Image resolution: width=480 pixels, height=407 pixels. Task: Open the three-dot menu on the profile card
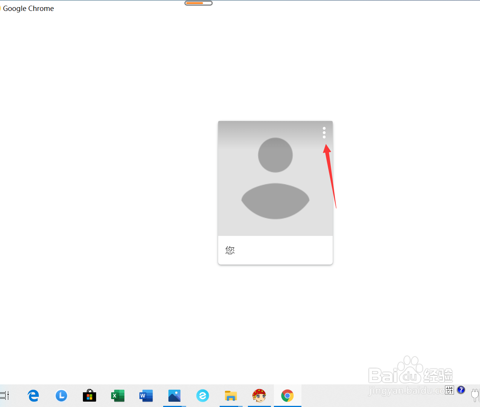coord(324,133)
